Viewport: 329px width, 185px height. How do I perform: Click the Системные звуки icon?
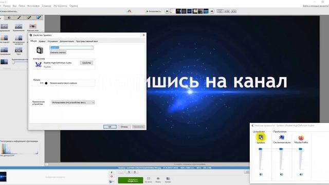282,138
